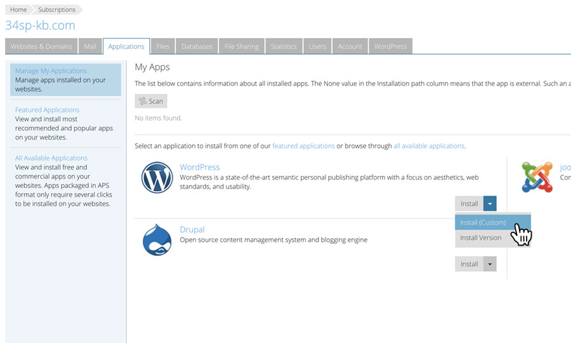571x343 pixels.
Task: Click Subscriptions in the breadcrumb
Action: coord(57,10)
